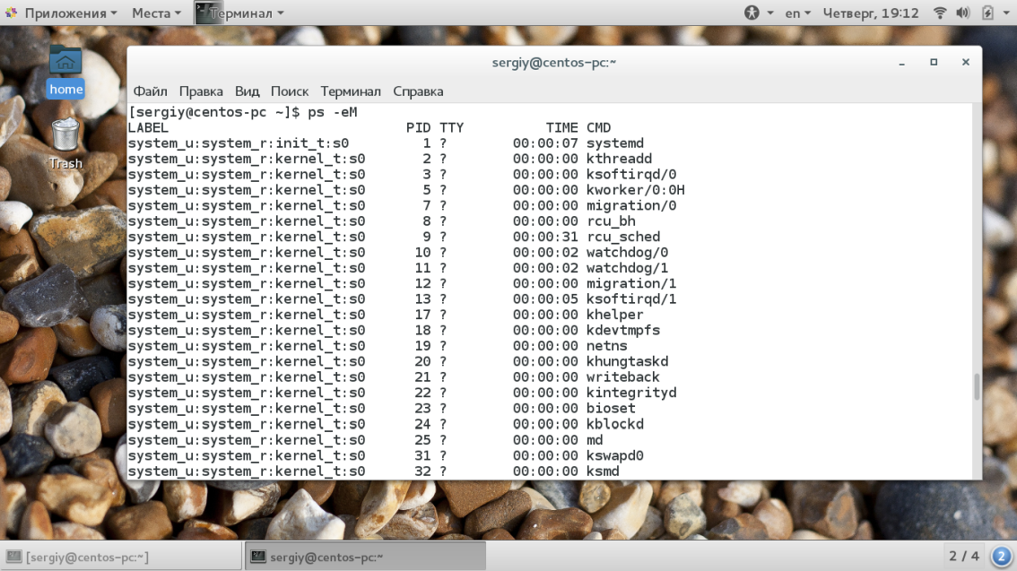The image size is (1017, 571).
Task: Click the 2 / 4 workspace switcher
Action: coord(964,556)
